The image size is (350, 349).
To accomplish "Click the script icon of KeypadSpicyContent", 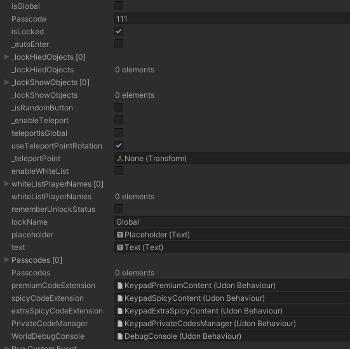I will (120, 298).
